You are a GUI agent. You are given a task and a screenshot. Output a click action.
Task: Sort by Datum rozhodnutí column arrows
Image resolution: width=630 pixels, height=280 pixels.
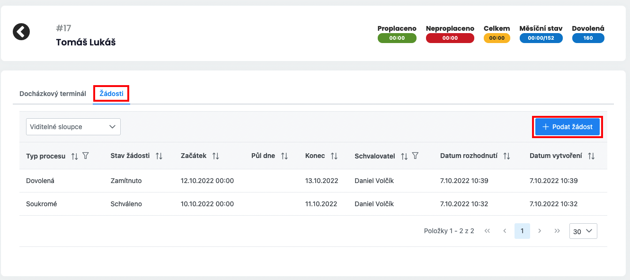pyautogui.click(x=507, y=156)
